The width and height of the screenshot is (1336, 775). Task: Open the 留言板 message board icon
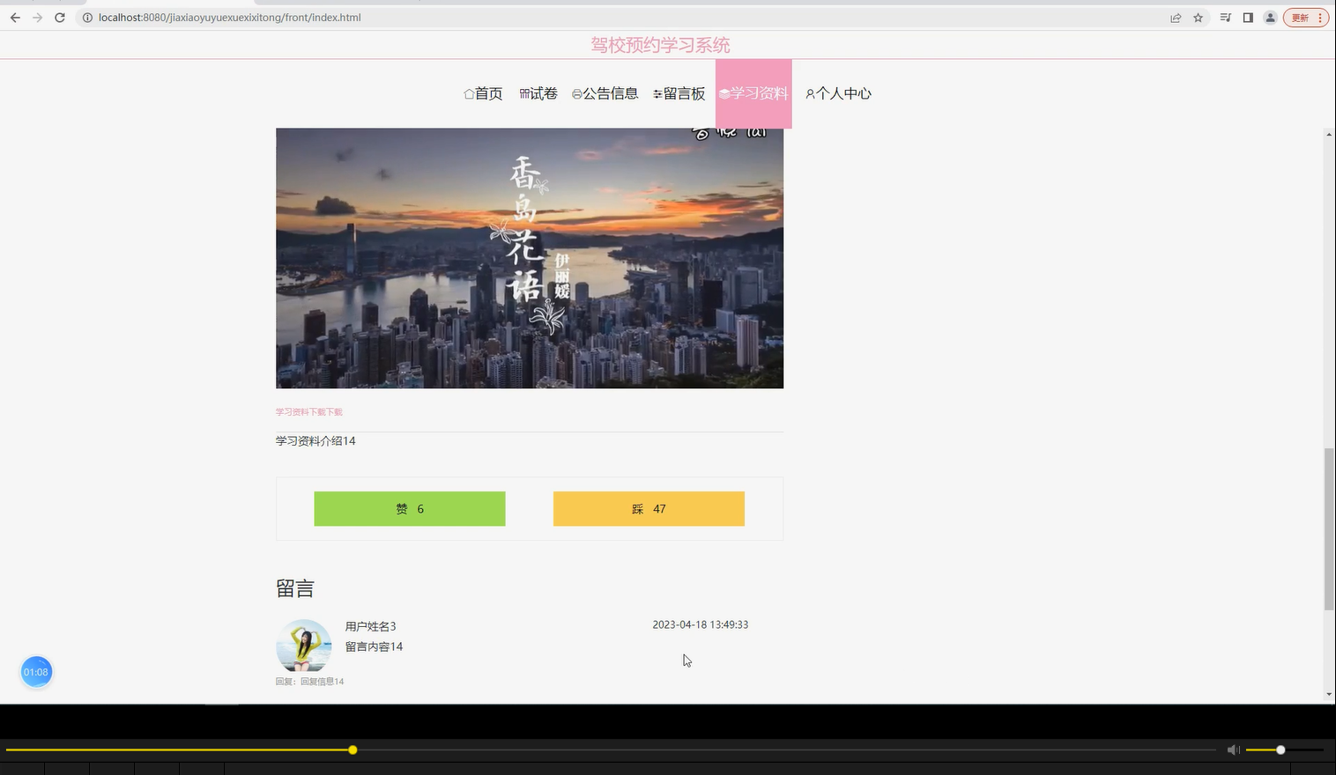point(657,93)
